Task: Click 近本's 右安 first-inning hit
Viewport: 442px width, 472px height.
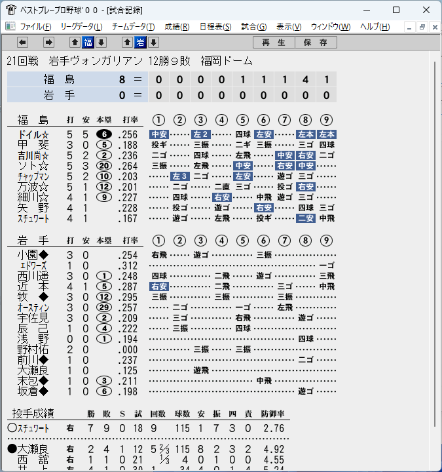Action: click(x=159, y=286)
